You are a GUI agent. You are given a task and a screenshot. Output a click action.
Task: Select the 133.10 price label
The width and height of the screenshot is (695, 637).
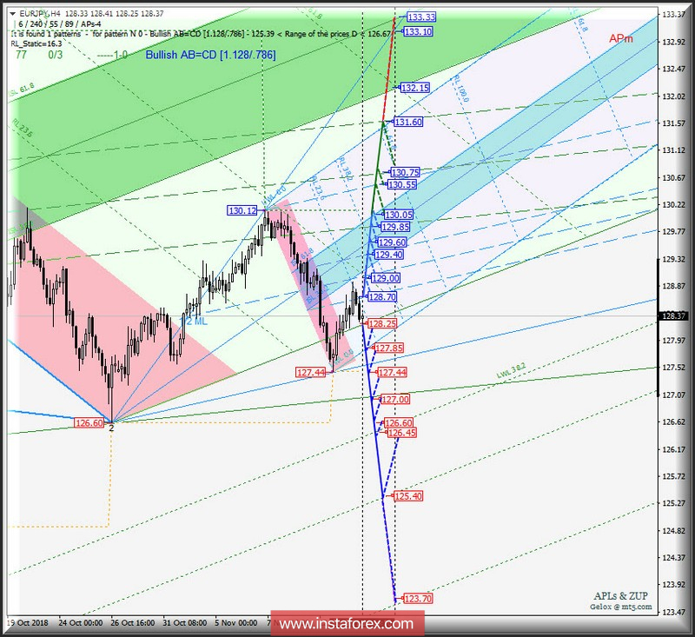tap(418, 31)
